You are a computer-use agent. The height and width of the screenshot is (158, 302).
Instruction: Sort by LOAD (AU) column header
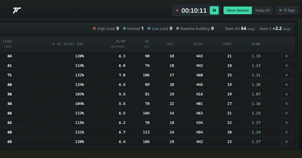7,44
